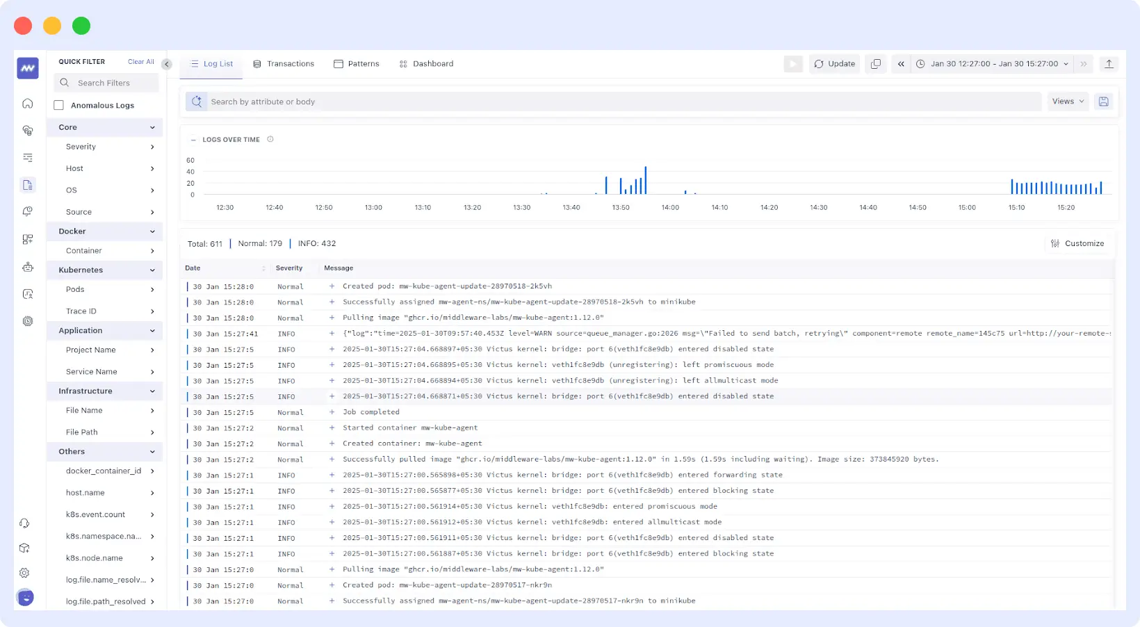1140x627 pixels.
Task: Click the Customize icon above log table
Action: (x=1054, y=243)
